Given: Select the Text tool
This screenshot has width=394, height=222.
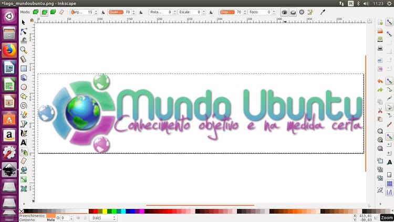Looking at the screenshot, I should (x=24, y=142).
